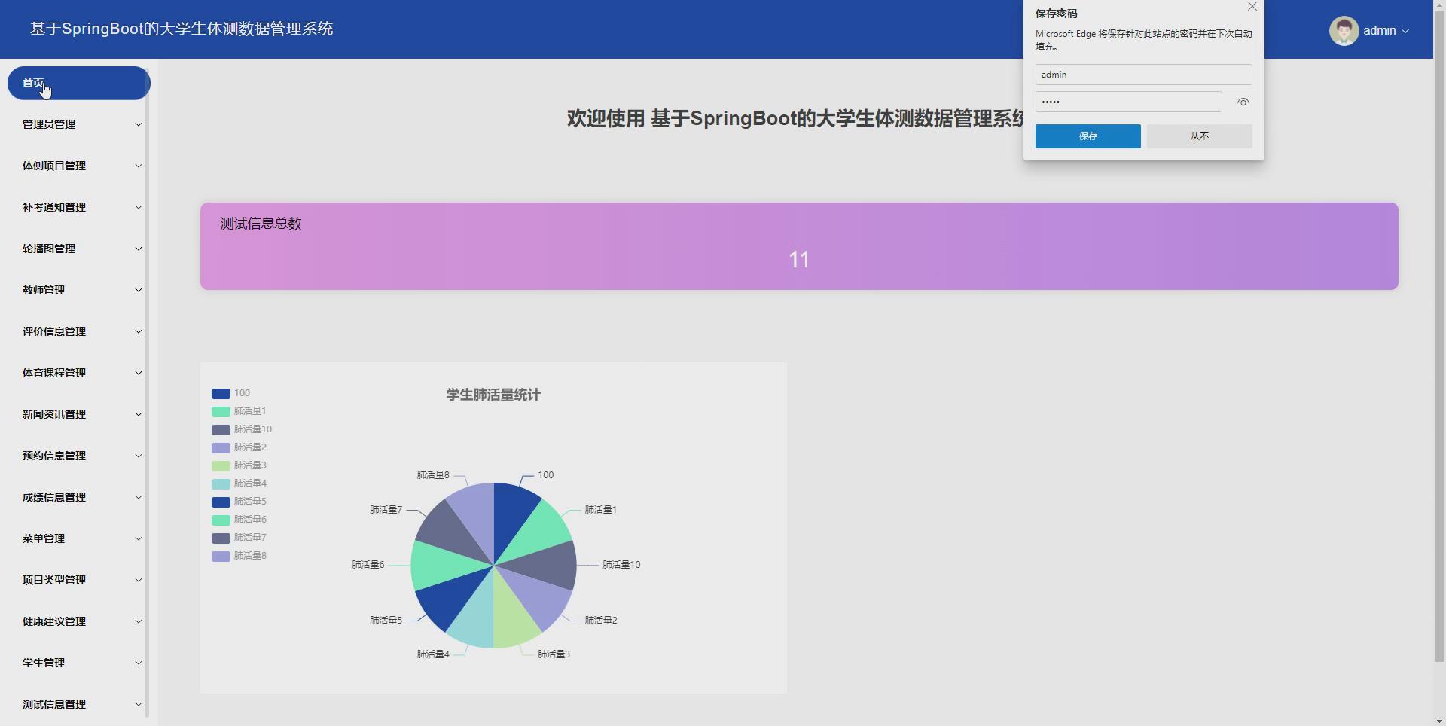The height and width of the screenshot is (726, 1446).
Task: Click the admin avatar picture
Action: point(1344,31)
